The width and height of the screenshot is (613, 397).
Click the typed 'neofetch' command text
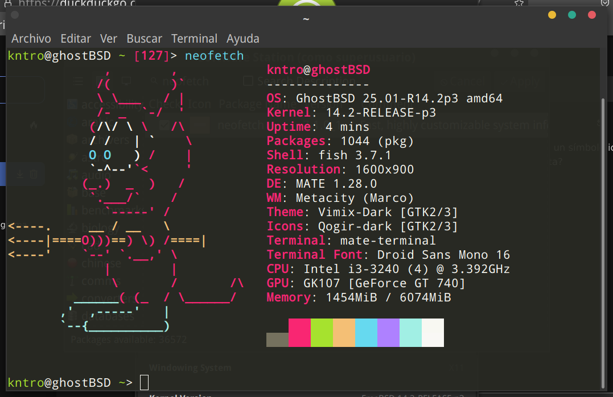point(214,56)
